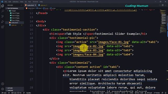The width and height of the screenshot is (168, 94).
Task: Open the Explorer view in activity bar
Action: 3,6
